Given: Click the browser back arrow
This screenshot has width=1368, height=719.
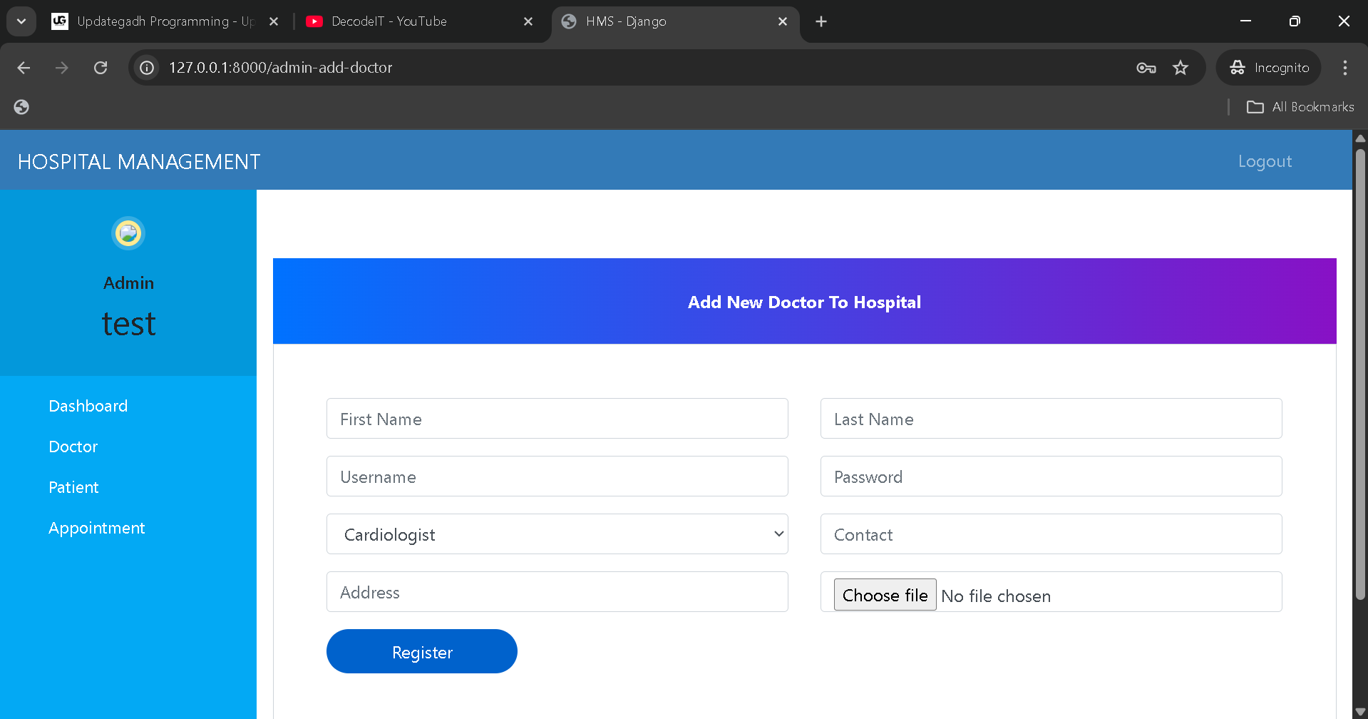Looking at the screenshot, I should point(24,68).
